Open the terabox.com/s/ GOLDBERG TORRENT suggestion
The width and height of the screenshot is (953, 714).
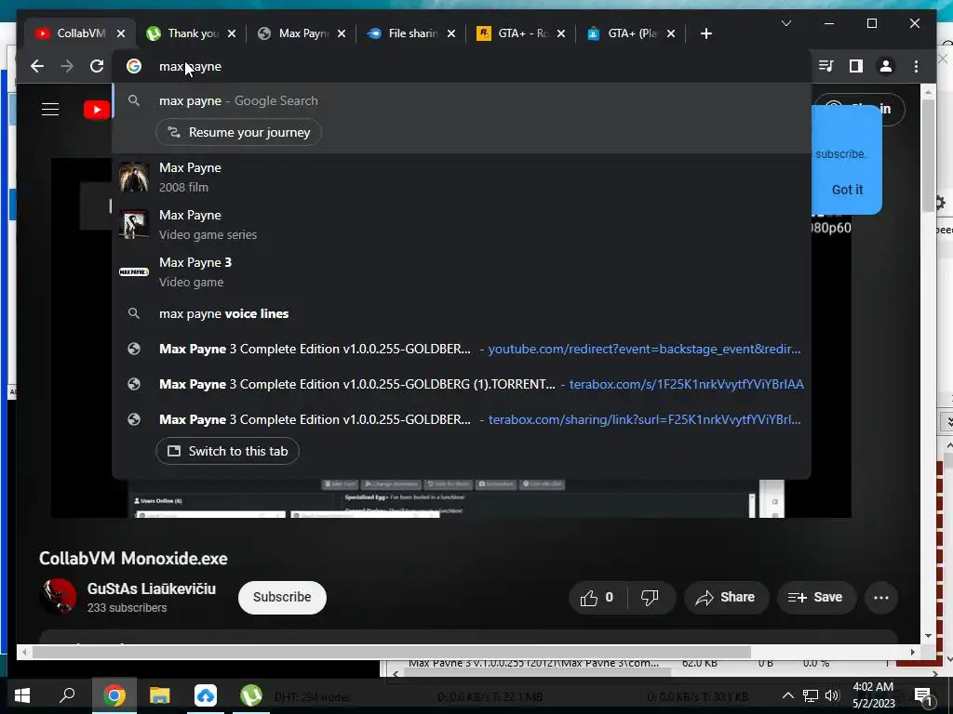coord(462,384)
